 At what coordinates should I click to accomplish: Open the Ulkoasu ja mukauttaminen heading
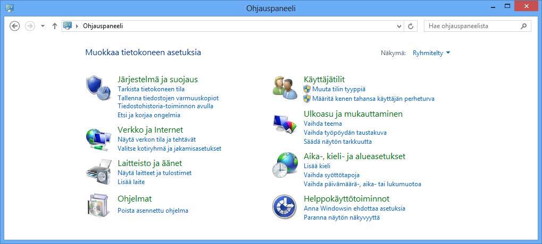(x=353, y=114)
